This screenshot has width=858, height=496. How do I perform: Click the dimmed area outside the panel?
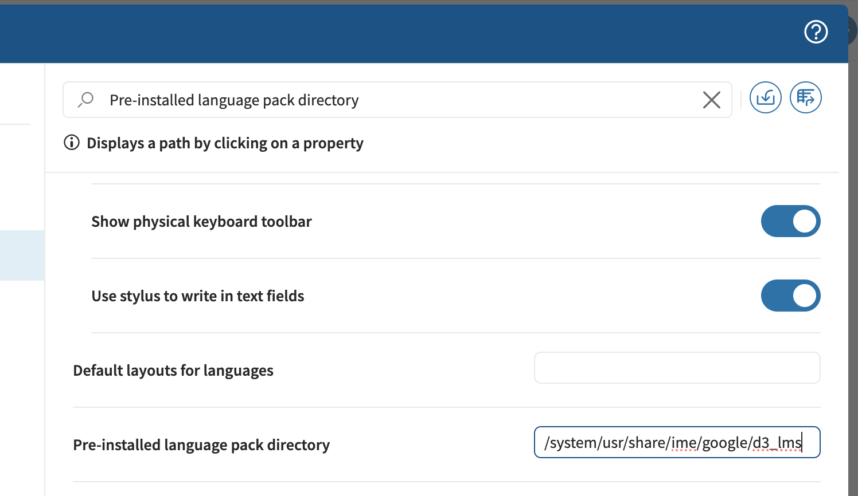[853, 286]
